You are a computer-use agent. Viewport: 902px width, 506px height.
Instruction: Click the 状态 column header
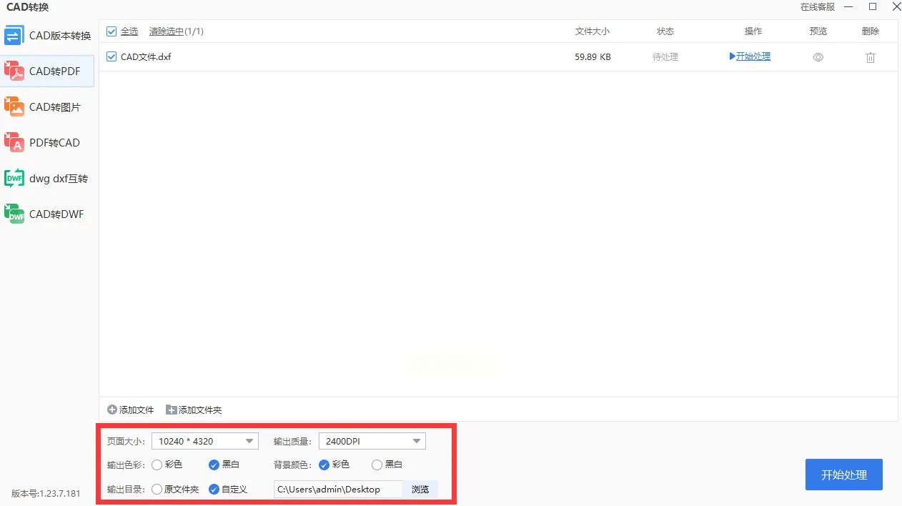pyautogui.click(x=665, y=31)
